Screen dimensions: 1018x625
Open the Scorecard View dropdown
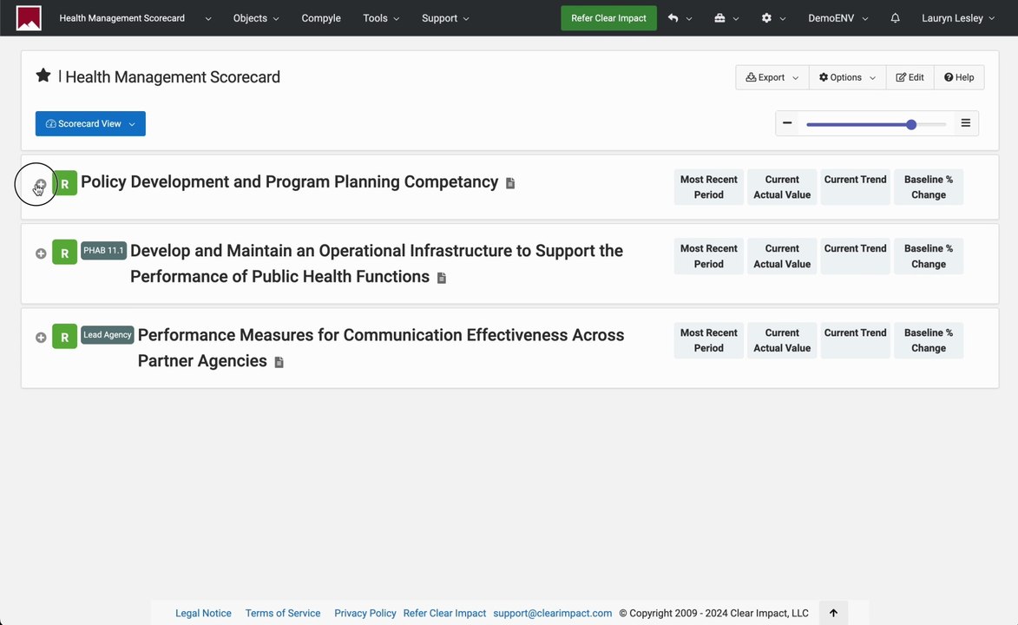tap(90, 123)
